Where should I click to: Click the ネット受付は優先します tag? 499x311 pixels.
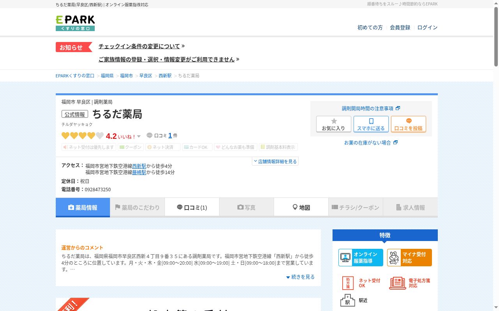point(89,147)
